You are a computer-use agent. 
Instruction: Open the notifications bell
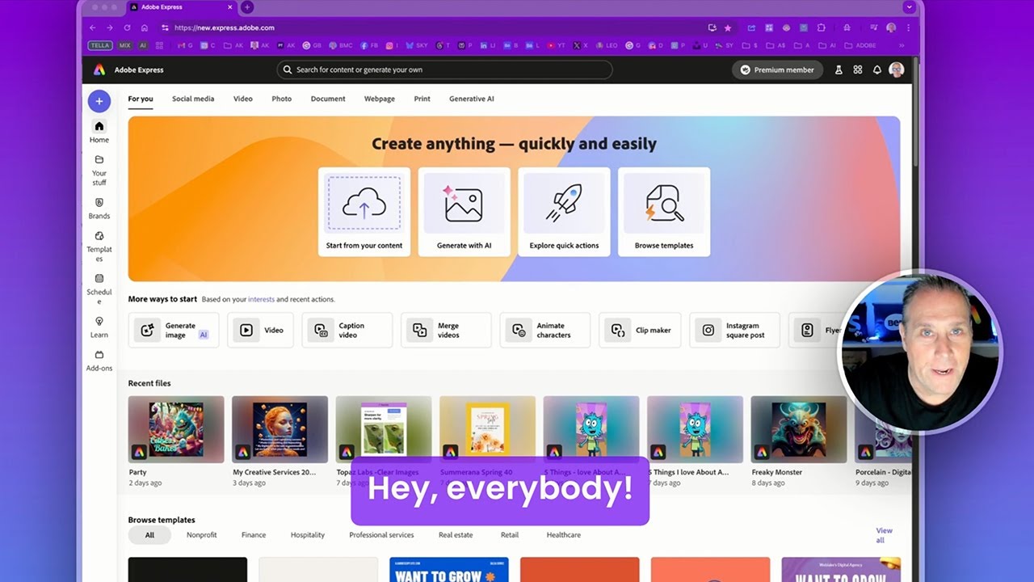[877, 70]
